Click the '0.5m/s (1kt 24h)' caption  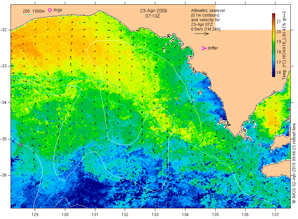click(206, 29)
